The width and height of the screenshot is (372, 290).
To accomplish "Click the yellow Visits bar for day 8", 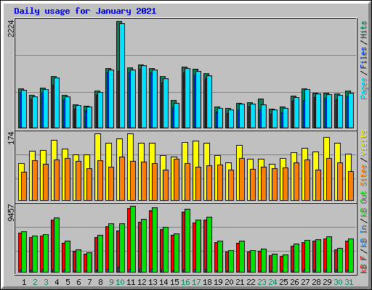I will pos(97,167).
